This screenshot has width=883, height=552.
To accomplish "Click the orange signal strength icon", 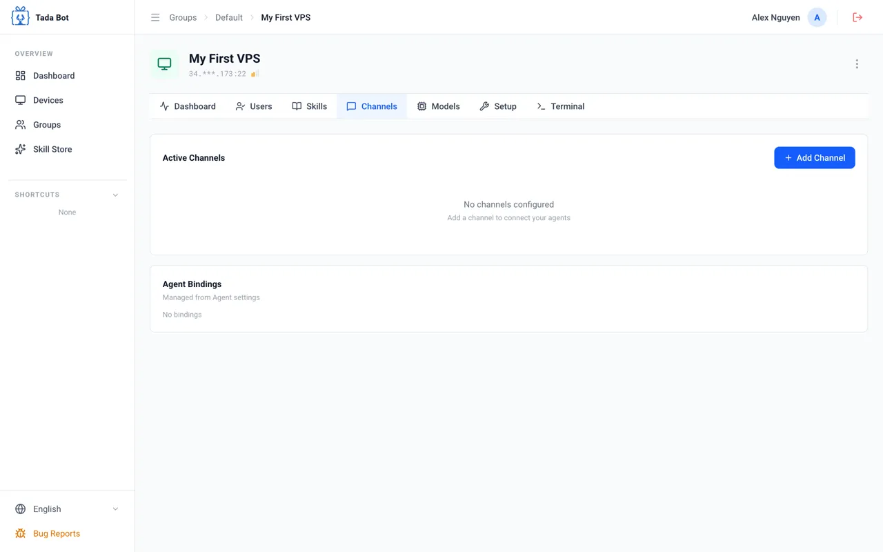I will (255, 73).
